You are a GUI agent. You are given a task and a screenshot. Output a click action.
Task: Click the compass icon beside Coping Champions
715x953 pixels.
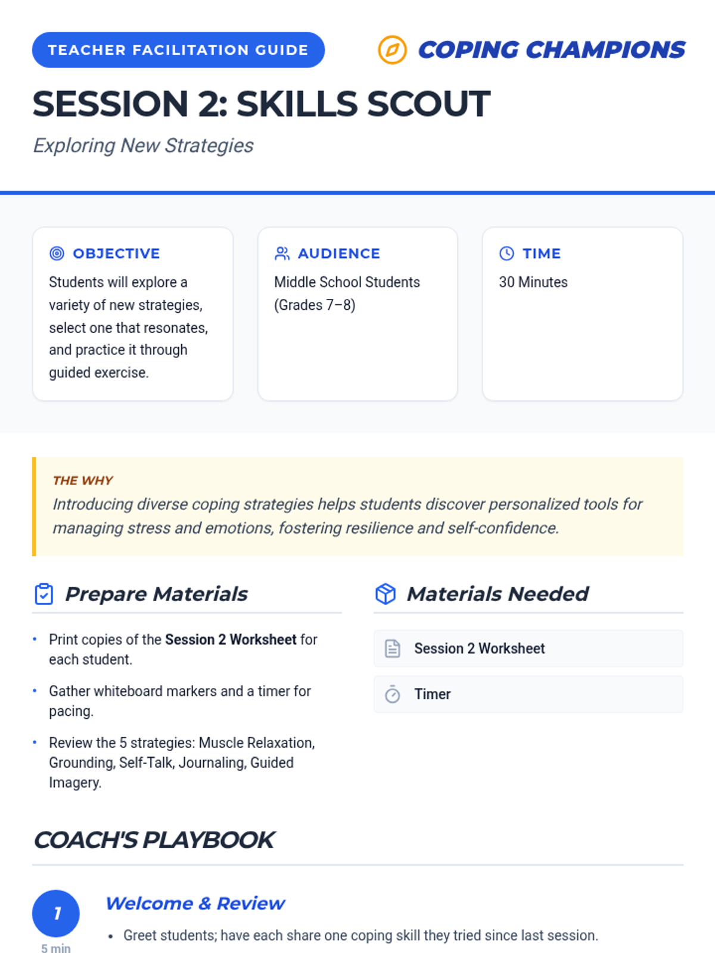pyautogui.click(x=392, y=50)
